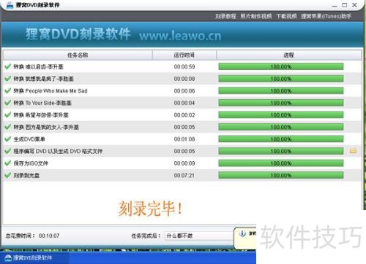Open 照片制作视频 in the top menu
The height and width of the screenshot is (264, 366).
(256, 16)
